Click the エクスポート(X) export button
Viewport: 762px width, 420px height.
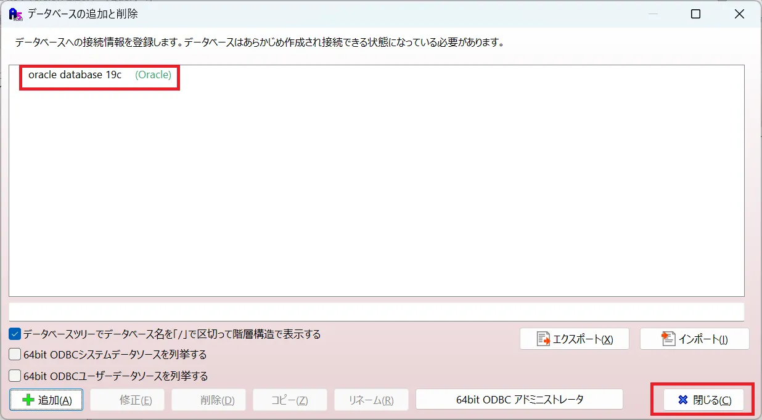tap(575, 339)
